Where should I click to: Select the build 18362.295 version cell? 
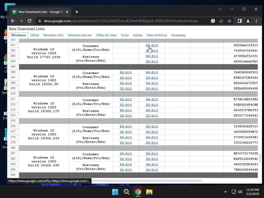pos(44,161)
